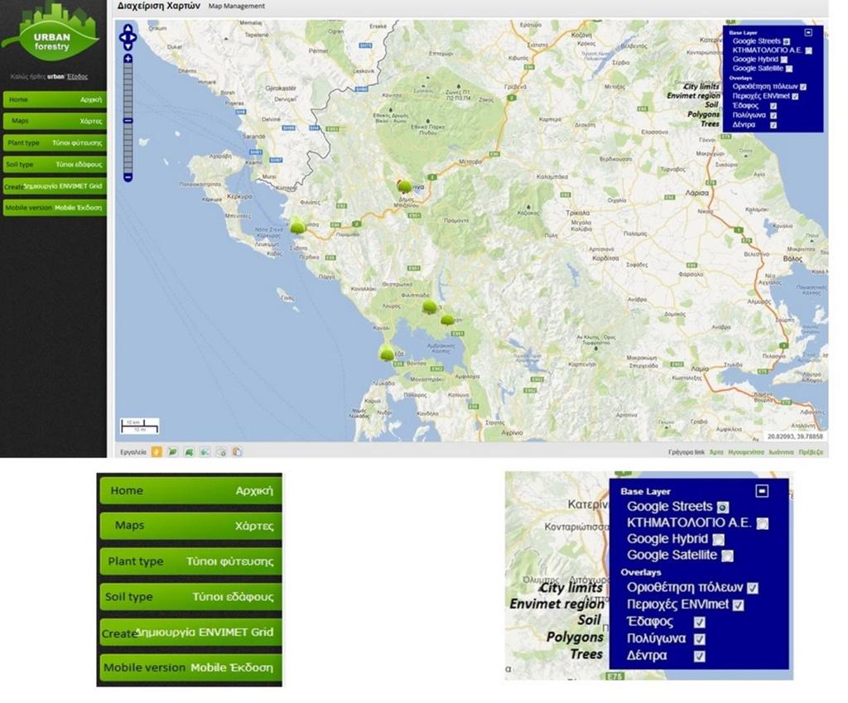Click the Διαχείριση Χαρτών page heading
This screenshot has height=703, width=848.
tap(159, 6)
